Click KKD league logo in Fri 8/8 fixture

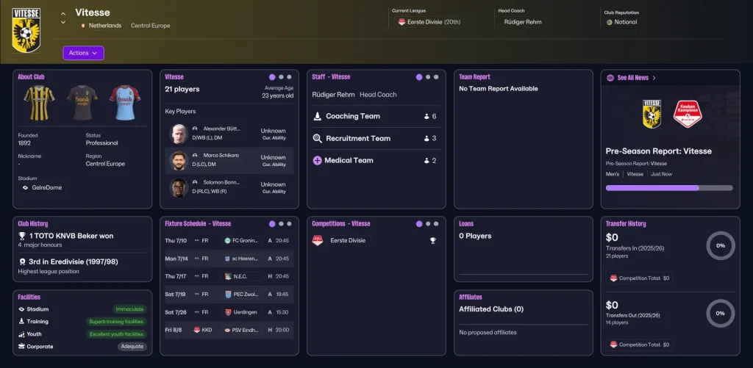pos(197,330)
